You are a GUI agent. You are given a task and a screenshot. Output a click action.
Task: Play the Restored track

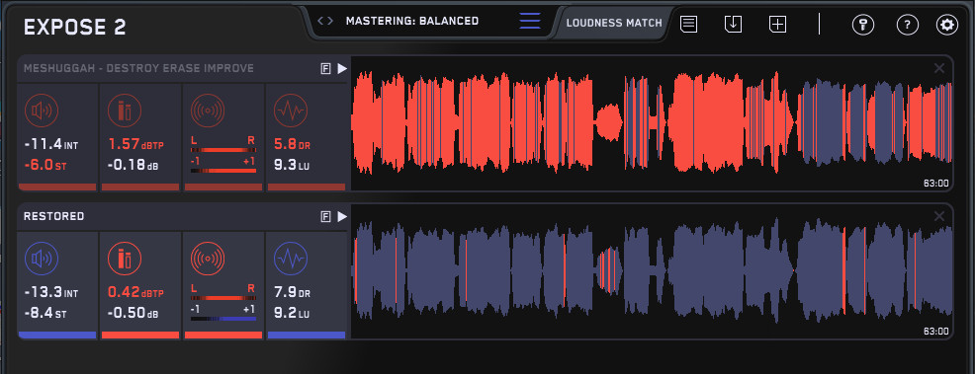[x=342, y=216]
